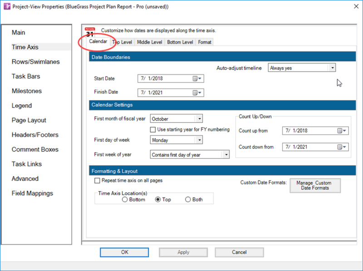Viewport: 363px width, 271px height.
Task: Go to Field Mappings settings
Action: 32,194
